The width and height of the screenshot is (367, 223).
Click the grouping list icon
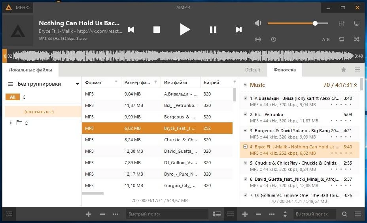pyautogui.click(x=11, y=84)
